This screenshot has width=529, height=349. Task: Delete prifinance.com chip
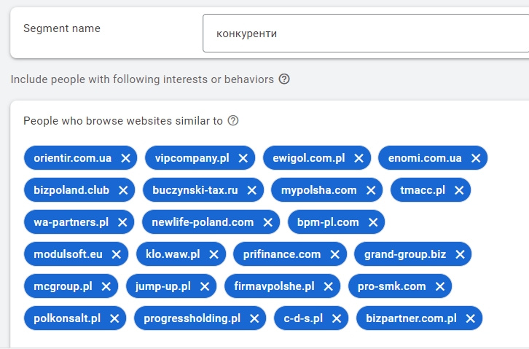(334, 254)
